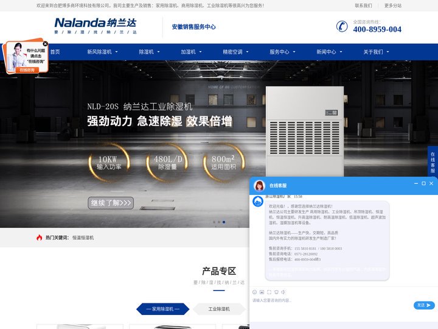Expand dropdown arrow next to 加湿机
Screen dimensions: 438x329
[200, 52]
